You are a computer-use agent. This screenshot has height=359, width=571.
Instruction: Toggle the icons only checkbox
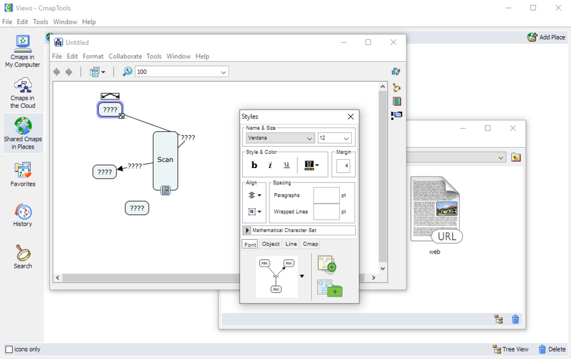point(9,349)
